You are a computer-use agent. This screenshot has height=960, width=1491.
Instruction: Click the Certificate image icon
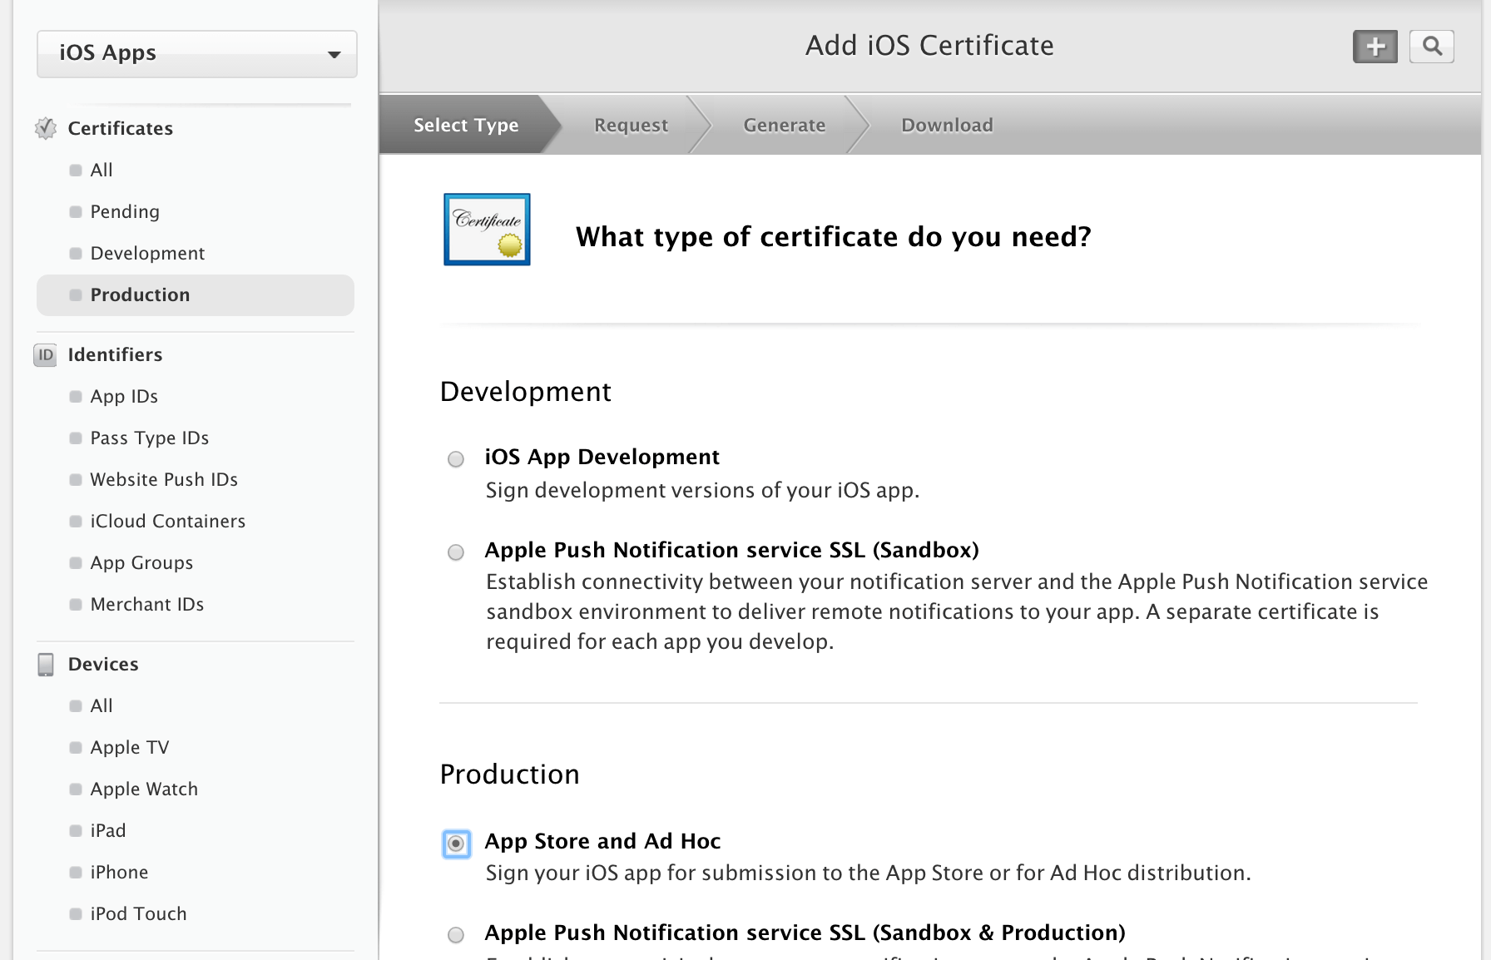click(487, 230)
